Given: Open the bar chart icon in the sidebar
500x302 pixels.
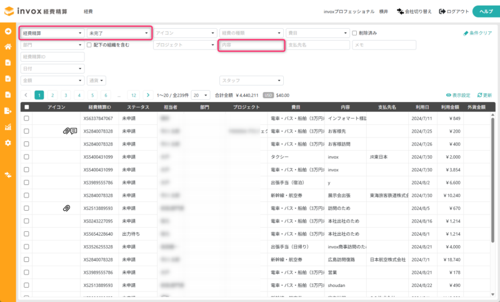Looking at the screenshot, I should [x=8, y=127].
